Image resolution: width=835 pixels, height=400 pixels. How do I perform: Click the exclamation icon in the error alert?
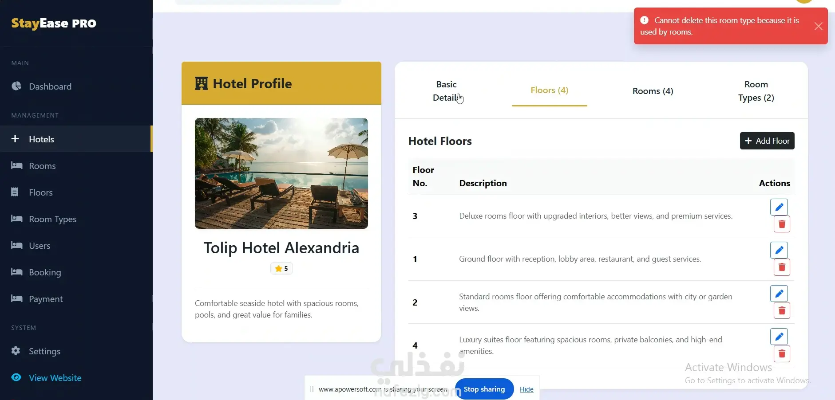pyautogui.click(x=644, y=20)
